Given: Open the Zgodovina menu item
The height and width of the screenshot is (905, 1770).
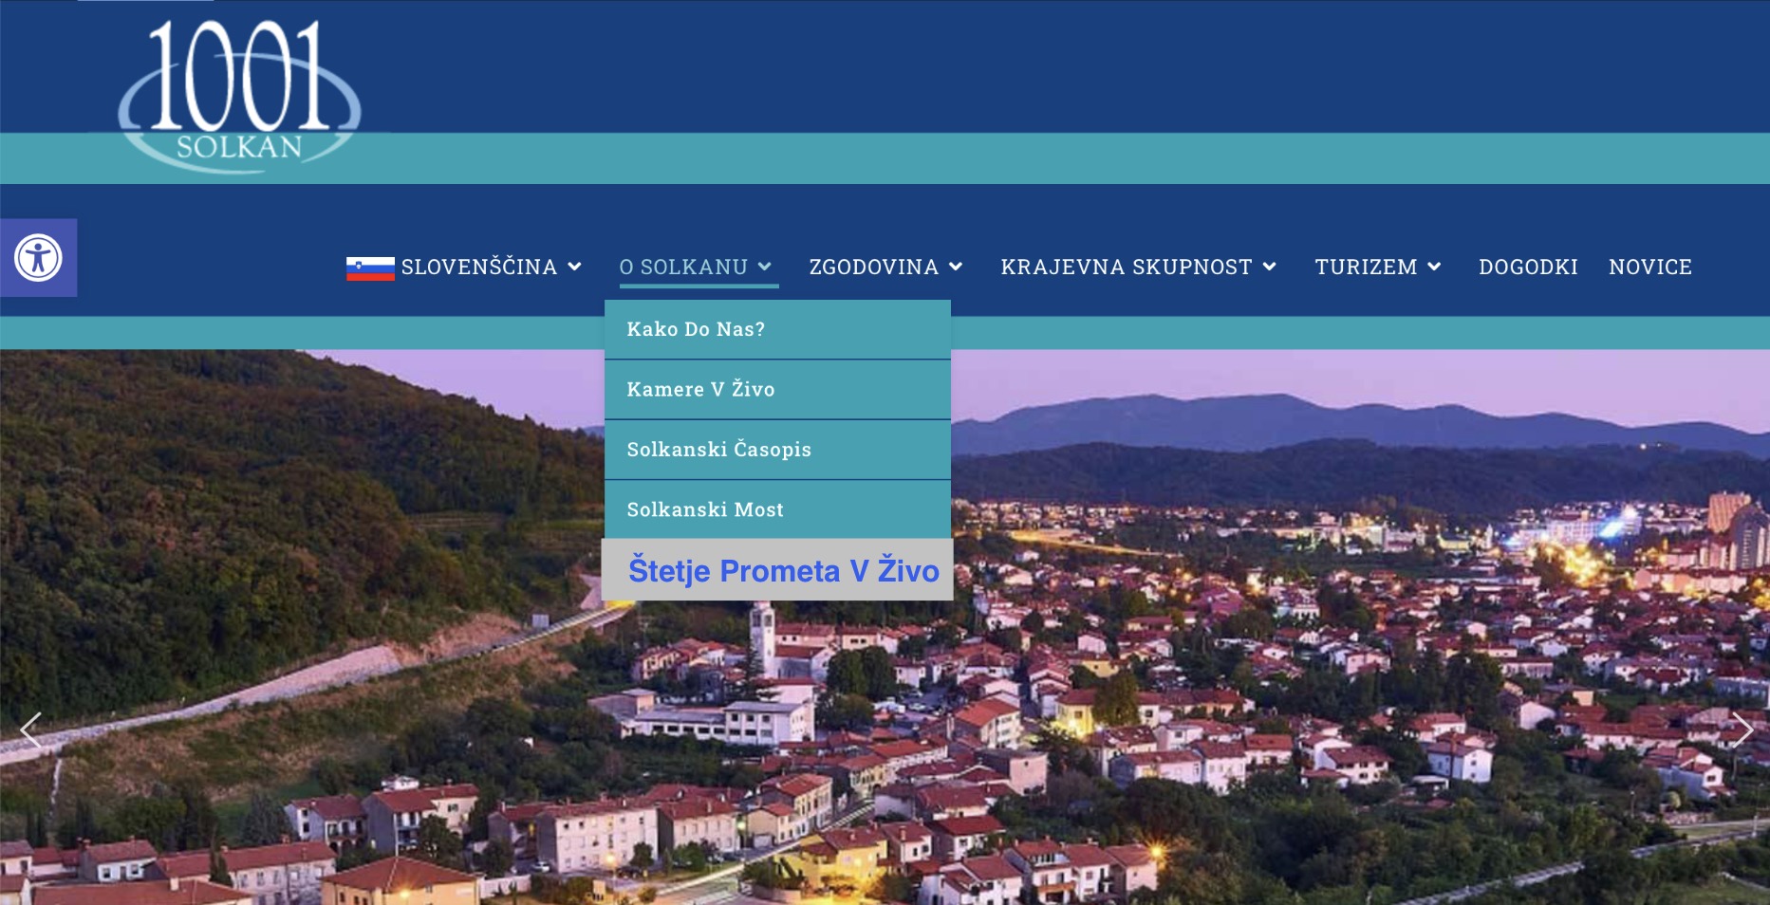Looking at the screenshot, I should click(x=873, y=268).
